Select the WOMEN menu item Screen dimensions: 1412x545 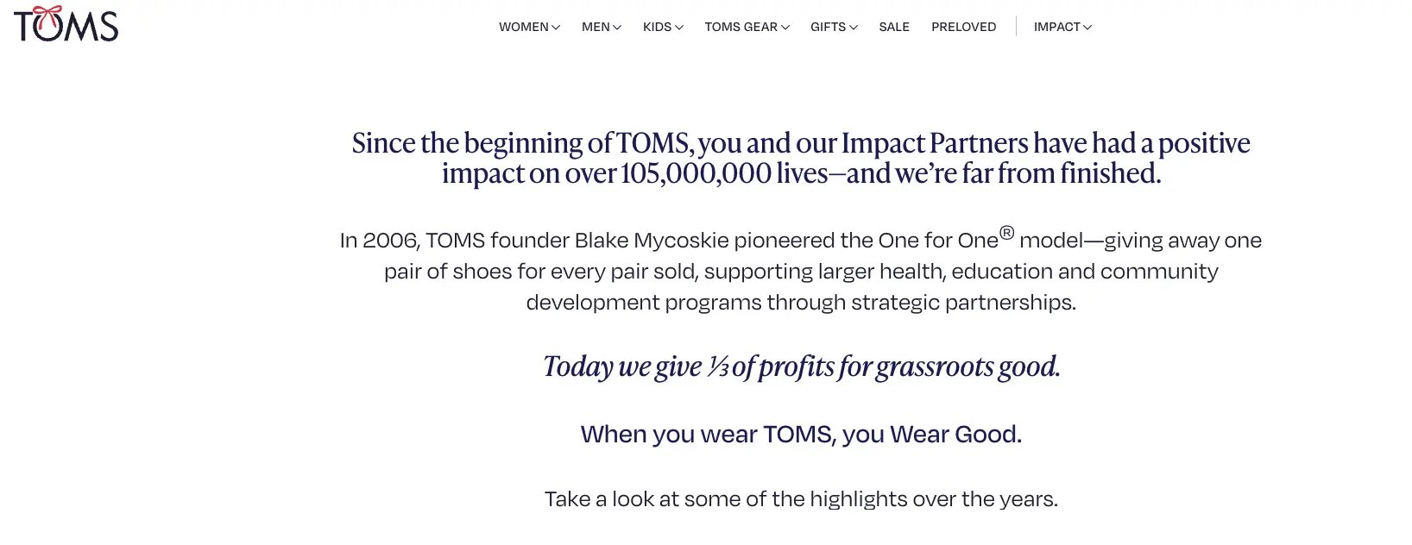point(523,27)
